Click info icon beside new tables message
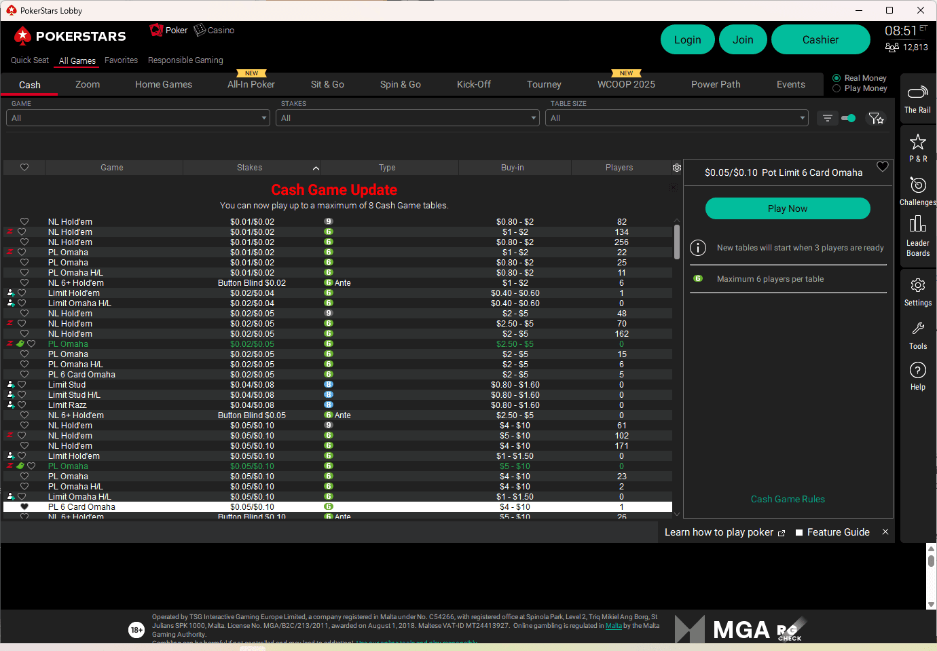Image resolution: width=937 pixels, height=651 pixels. pyautogui.click(x=698, y=248)
